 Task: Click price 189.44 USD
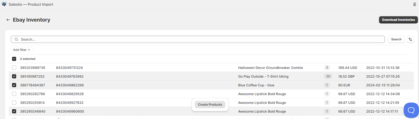tap(348, 68)
